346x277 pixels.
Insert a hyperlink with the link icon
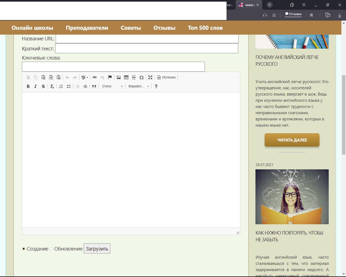[95, 77]
